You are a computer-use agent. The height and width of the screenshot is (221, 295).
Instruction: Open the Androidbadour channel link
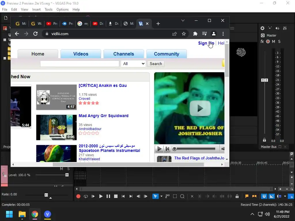(90, 129)
